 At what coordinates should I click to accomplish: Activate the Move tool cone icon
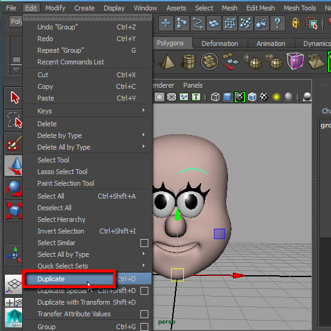tap(13, 165)
